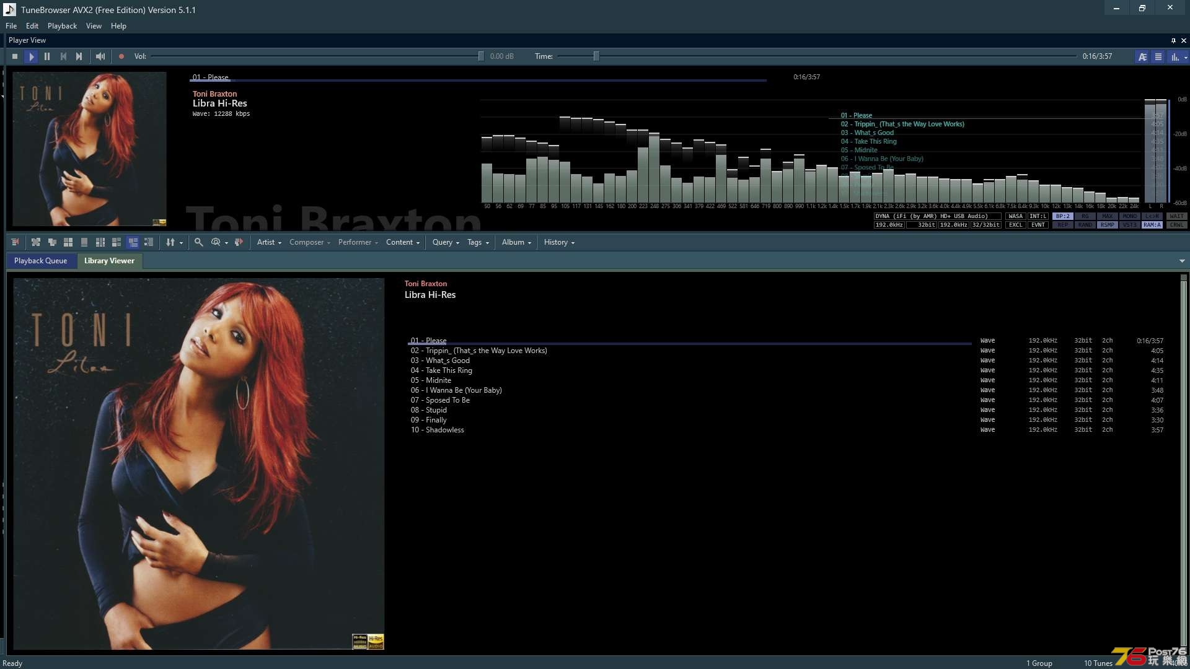Click the stacked covers view icon
Screen dimensions: 1190x669
pos(52,242)
